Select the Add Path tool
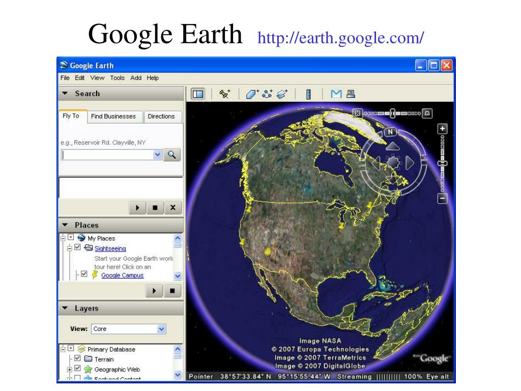The image size is (521, 391). click(x=267, y=94)
